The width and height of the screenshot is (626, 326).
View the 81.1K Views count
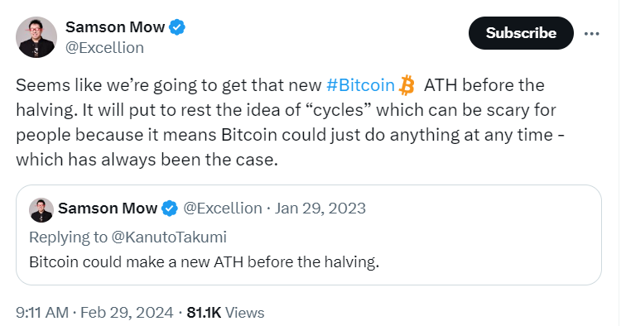coord(225,313)
